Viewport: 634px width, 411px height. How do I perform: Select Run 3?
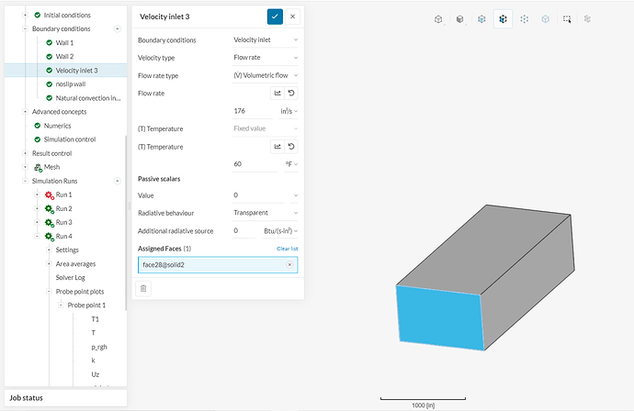tap(64, 222)
